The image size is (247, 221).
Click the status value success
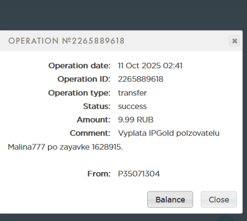[x=132, y=106]
